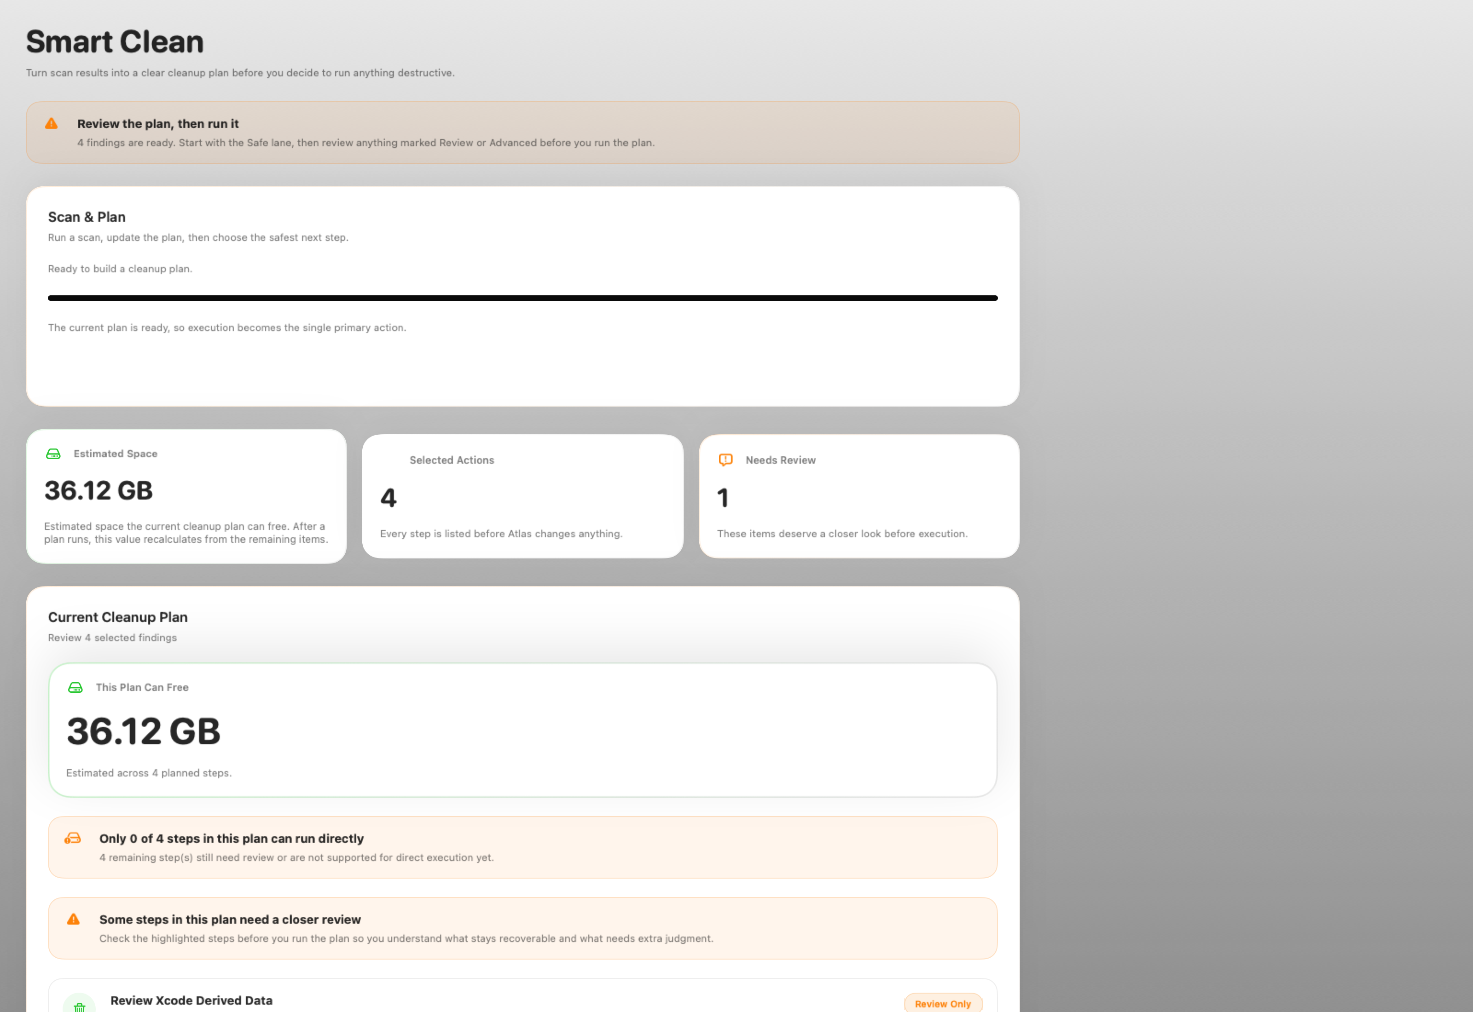
Task: Click the 'Review the plan, then run it' banner title
Action: [158, 124]
